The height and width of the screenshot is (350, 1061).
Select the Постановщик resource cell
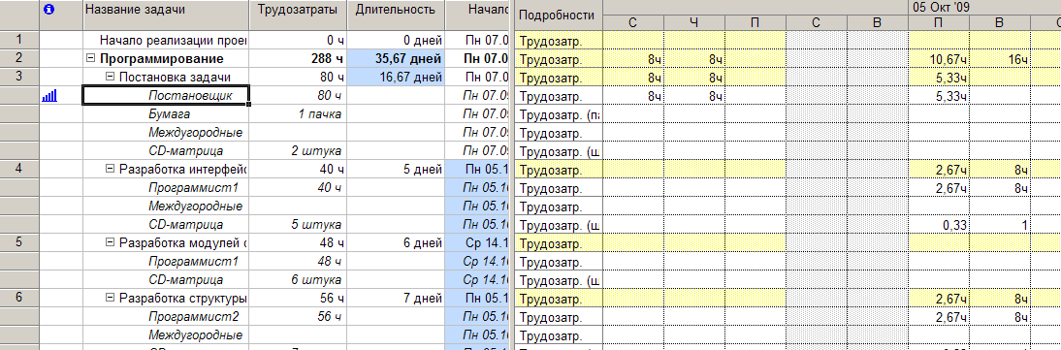166,95
